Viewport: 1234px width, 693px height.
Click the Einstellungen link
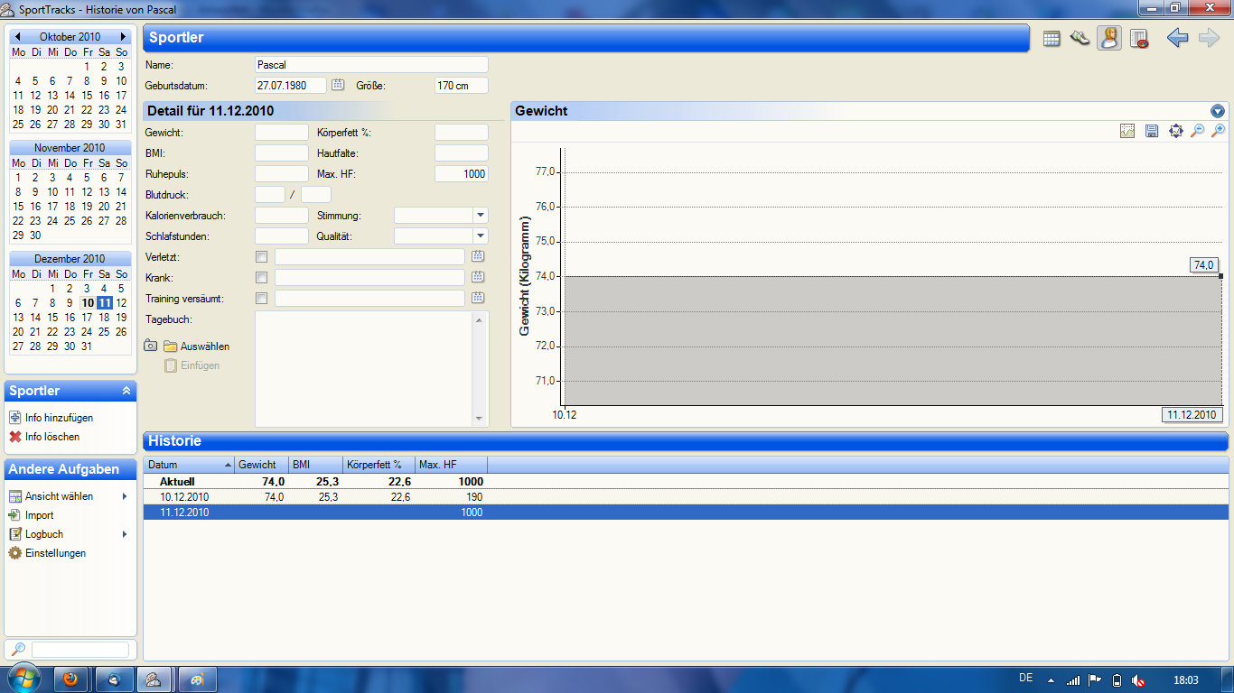55,553
